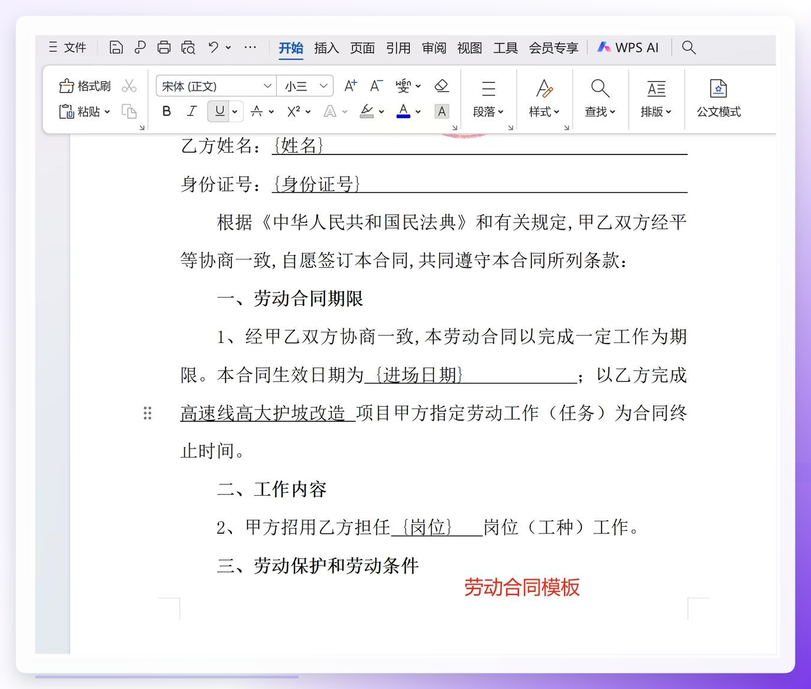Click the clear formatting eraser icon
The image size is (811, 689).
pos(441,86)
